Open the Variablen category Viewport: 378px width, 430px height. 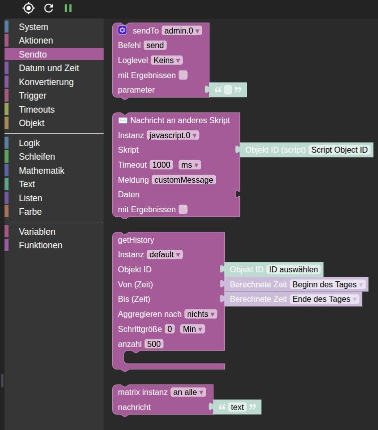(x=54, y=231)
